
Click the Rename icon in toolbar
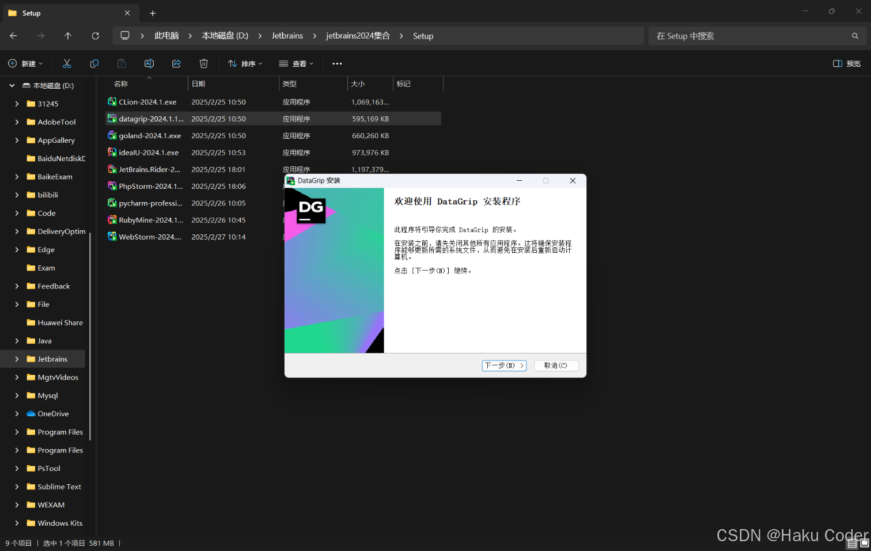click(149, 63)
